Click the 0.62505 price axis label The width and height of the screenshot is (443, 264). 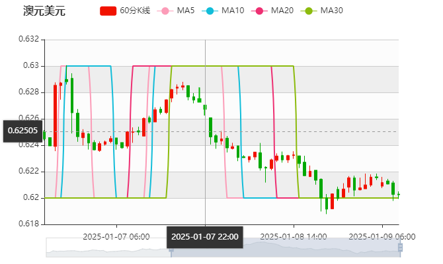click(22, 130)
